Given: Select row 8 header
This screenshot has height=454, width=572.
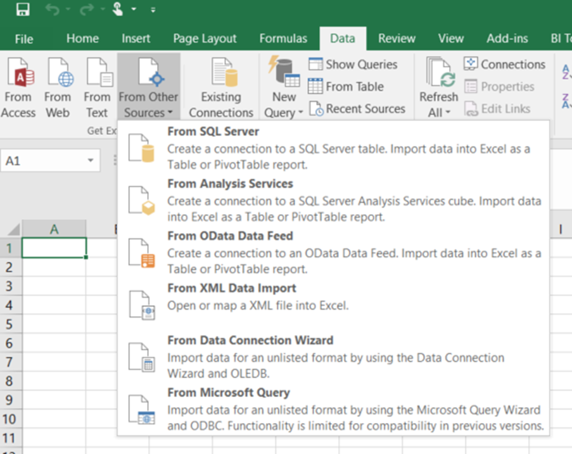Looking at the screenshot, I should coord(10,381).
